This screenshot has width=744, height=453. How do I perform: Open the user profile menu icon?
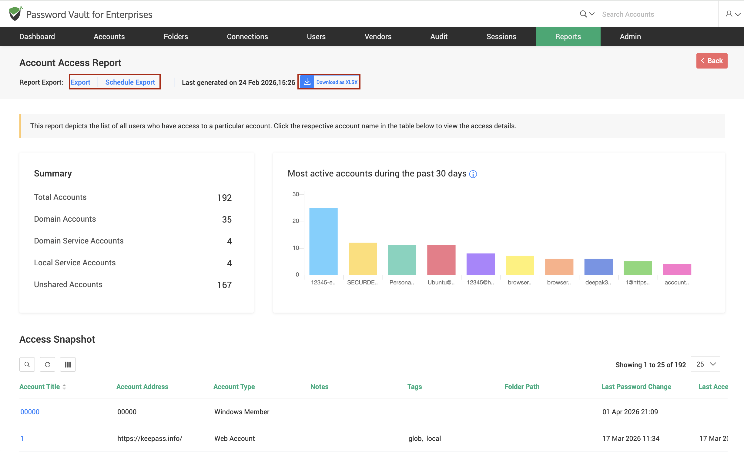click(x=733, y=14)
